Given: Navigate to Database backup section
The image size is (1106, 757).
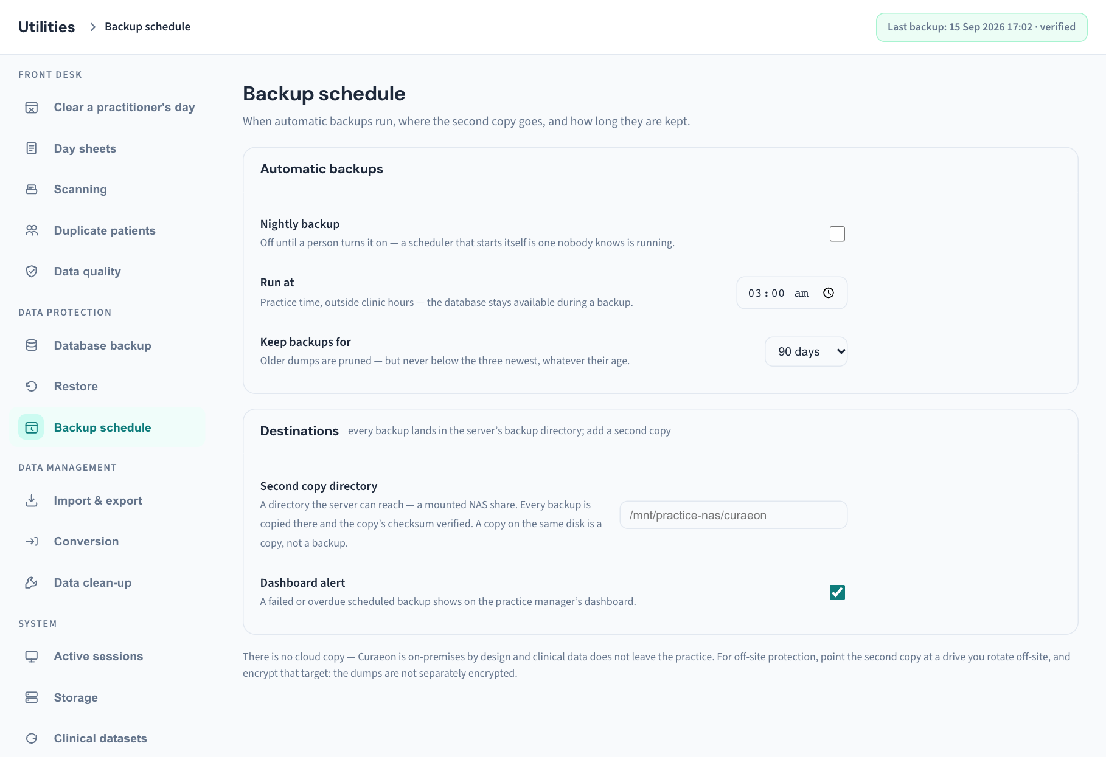Looking at the screenshot, I should tap(108, 345).
